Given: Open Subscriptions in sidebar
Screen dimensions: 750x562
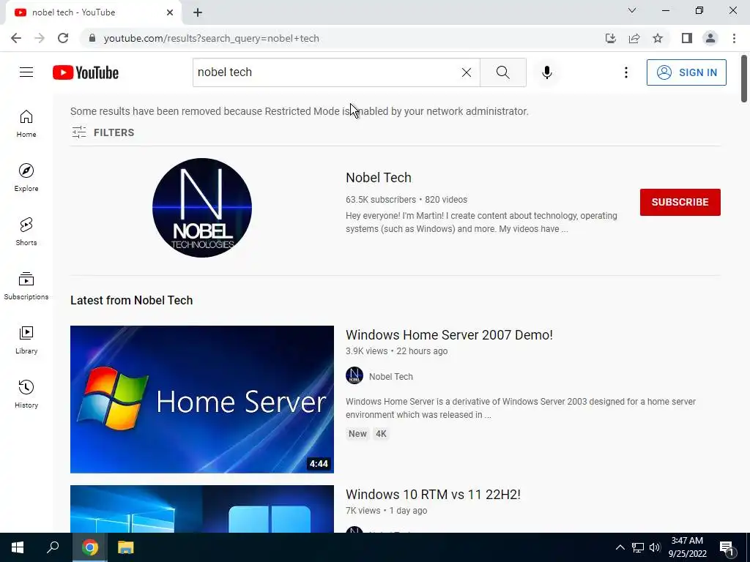Looking at the screenshot, I should [x=26, y=286].
